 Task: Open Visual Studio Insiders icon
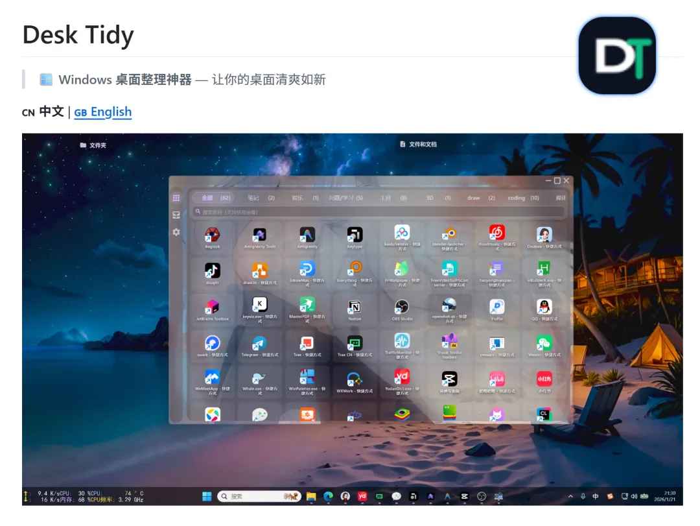tap(450, 341)
